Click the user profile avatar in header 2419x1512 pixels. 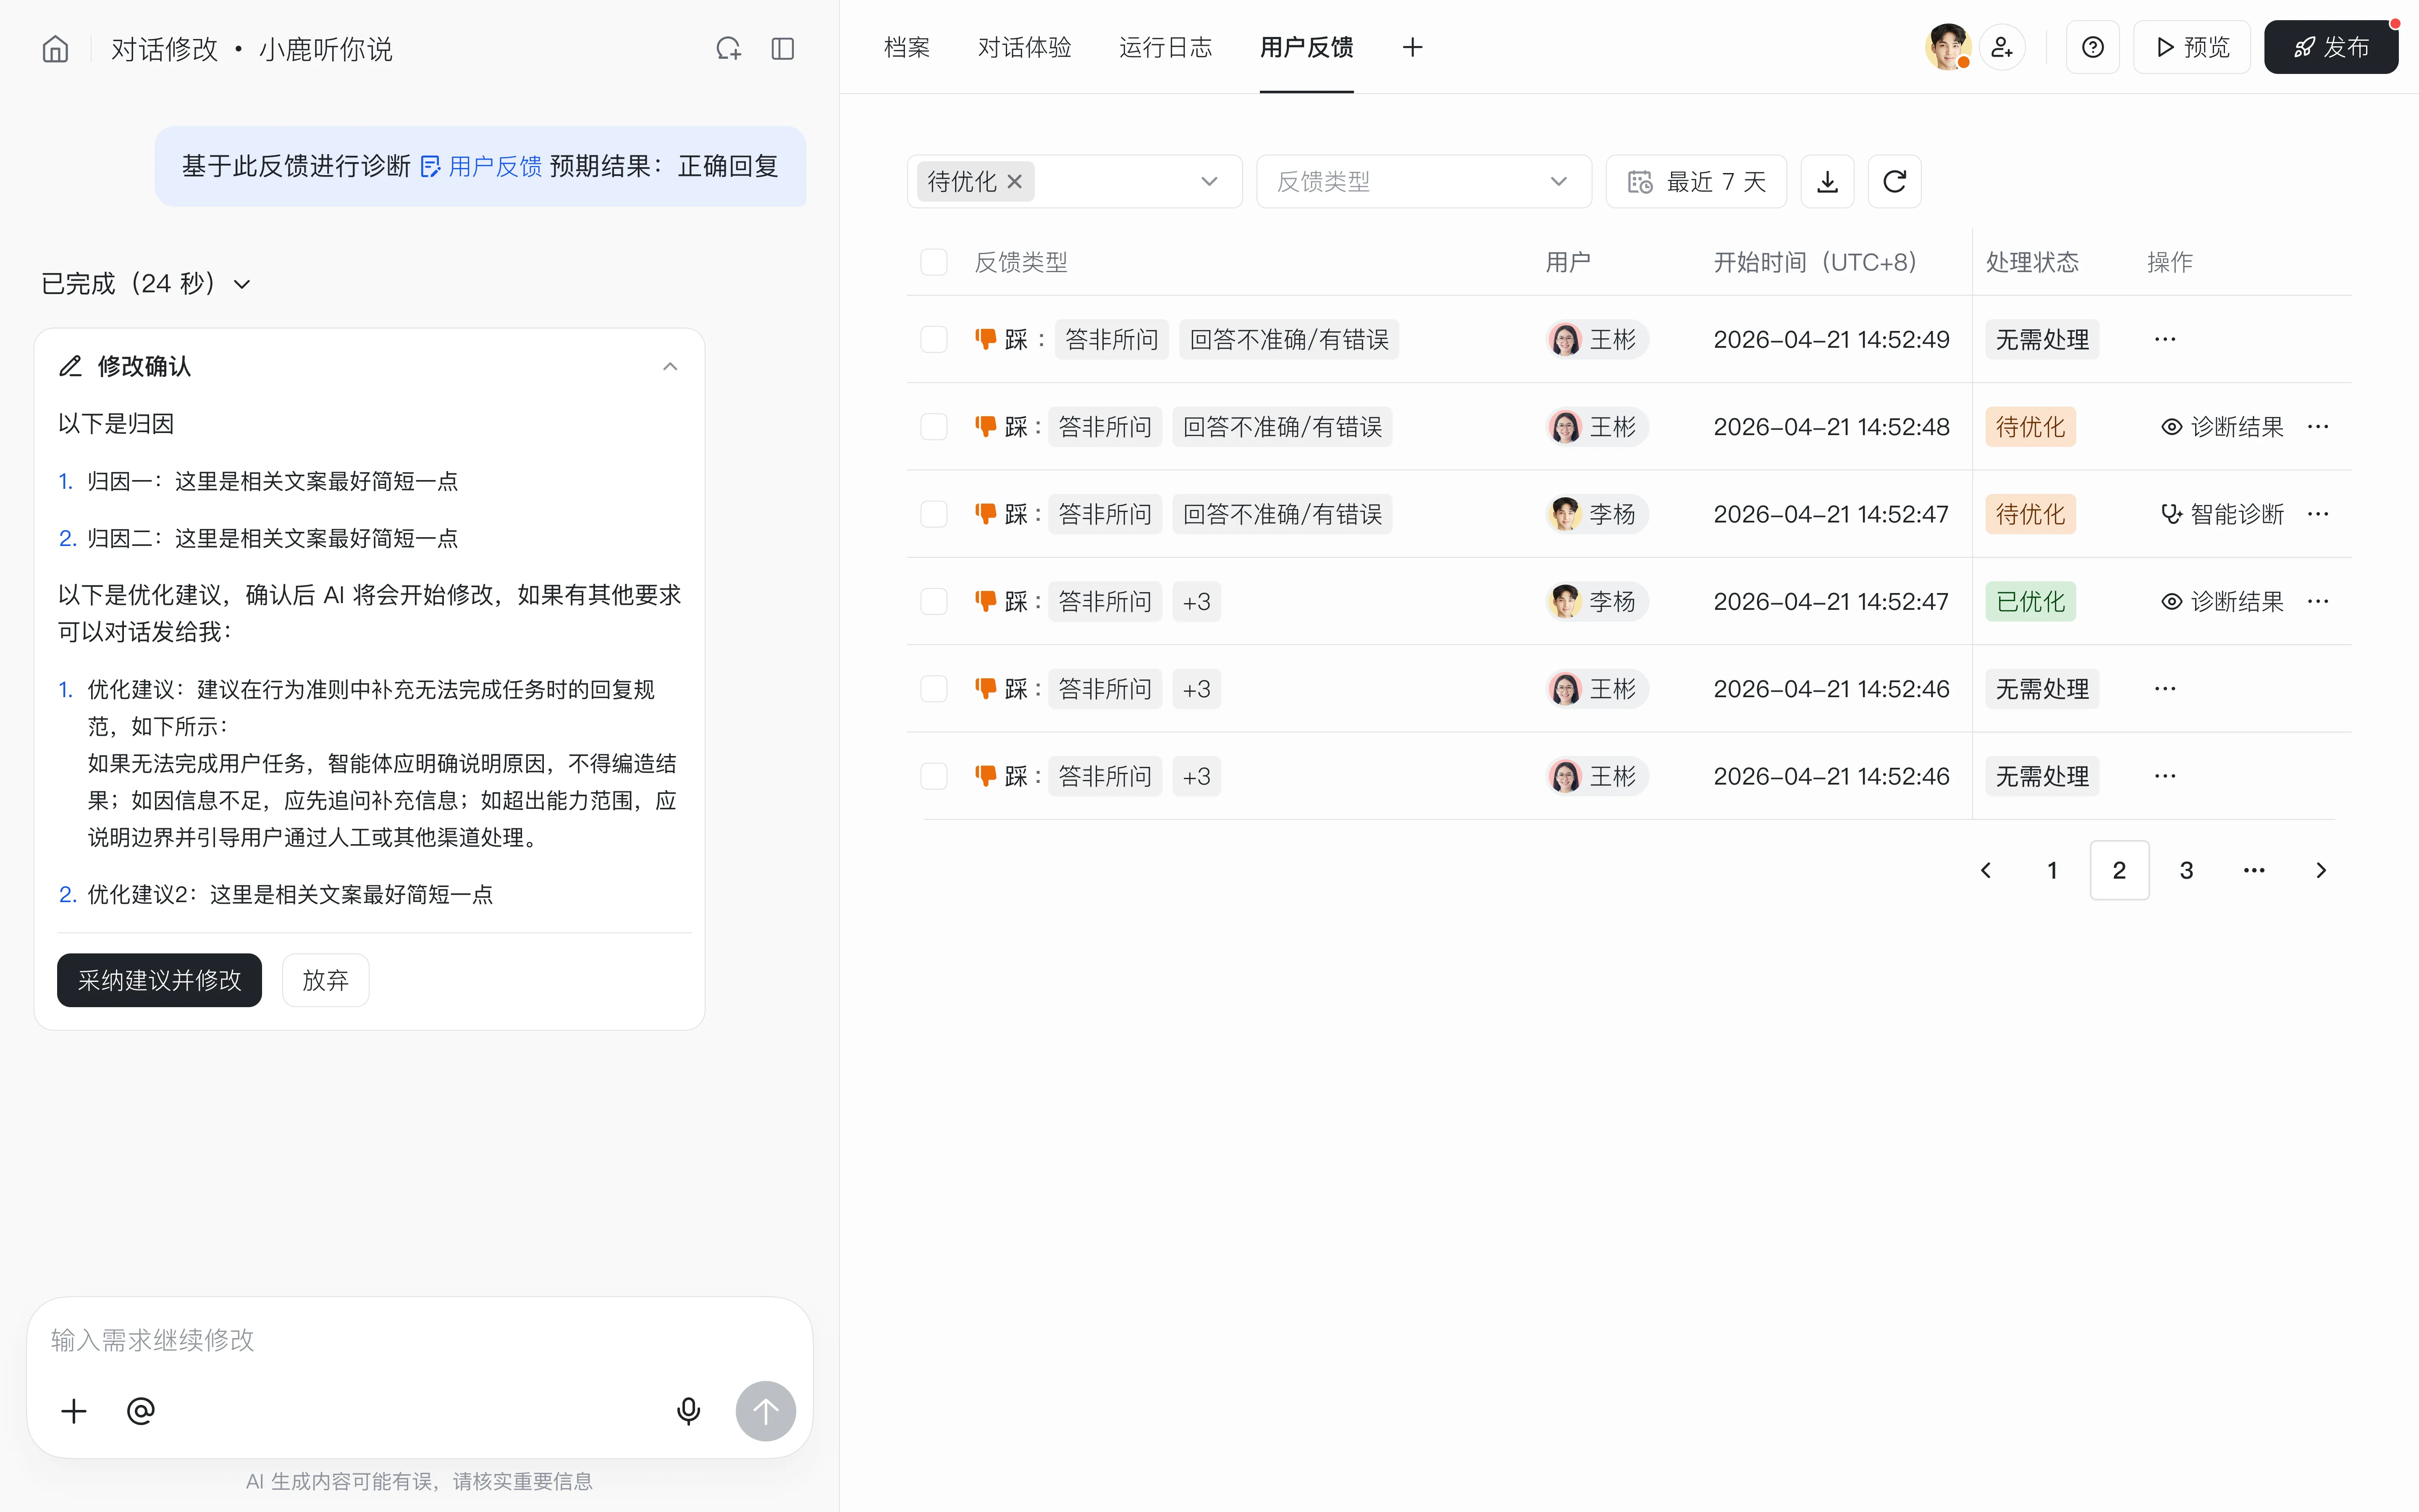coord(1947,47)
